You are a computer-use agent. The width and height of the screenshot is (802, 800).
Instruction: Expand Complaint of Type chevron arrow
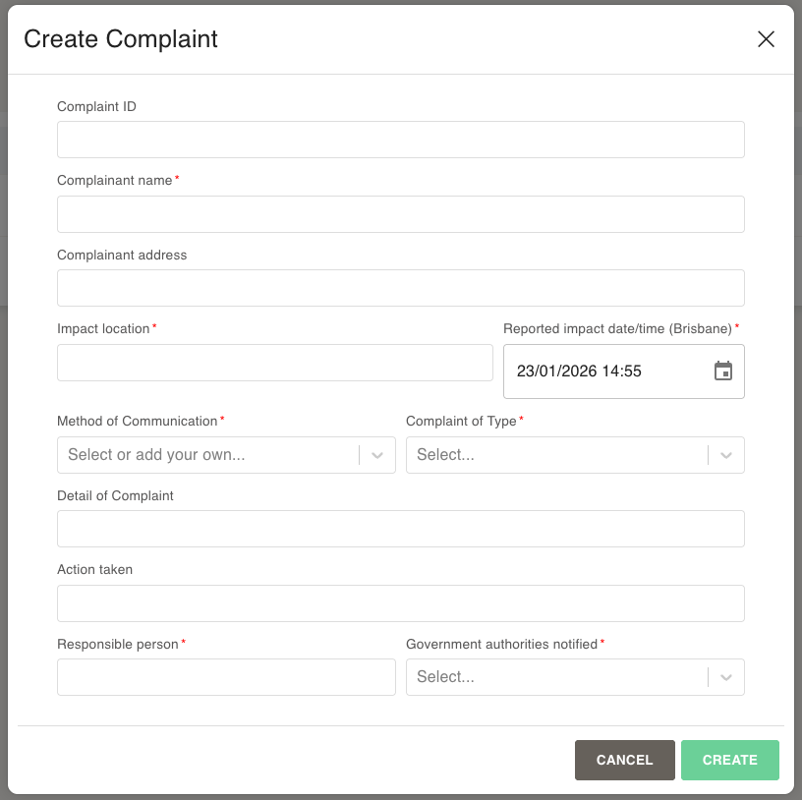click(726, 455)
